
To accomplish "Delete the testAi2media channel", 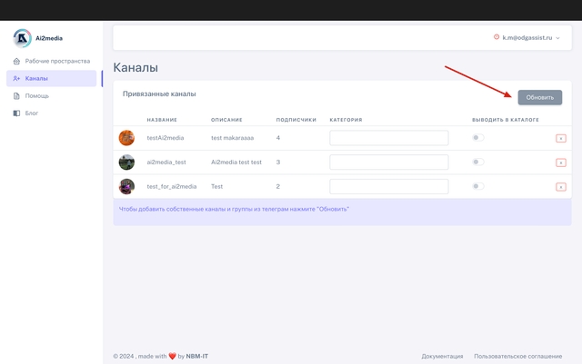I will 561,138.
